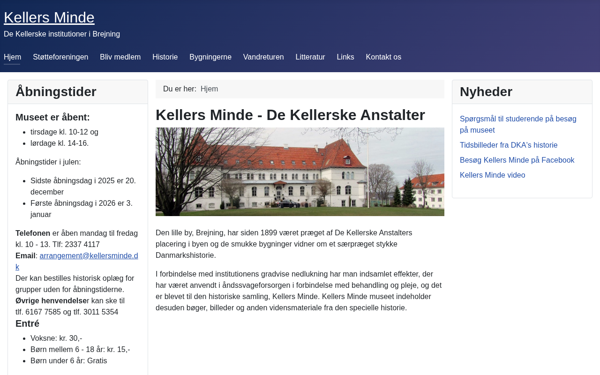Click the 'Du er her:' breadcrumb label

(x=180, y=89)
